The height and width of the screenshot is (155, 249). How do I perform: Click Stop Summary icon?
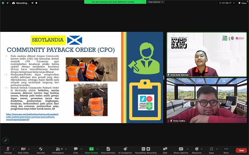pyautogui.click(x=108, y=149)
